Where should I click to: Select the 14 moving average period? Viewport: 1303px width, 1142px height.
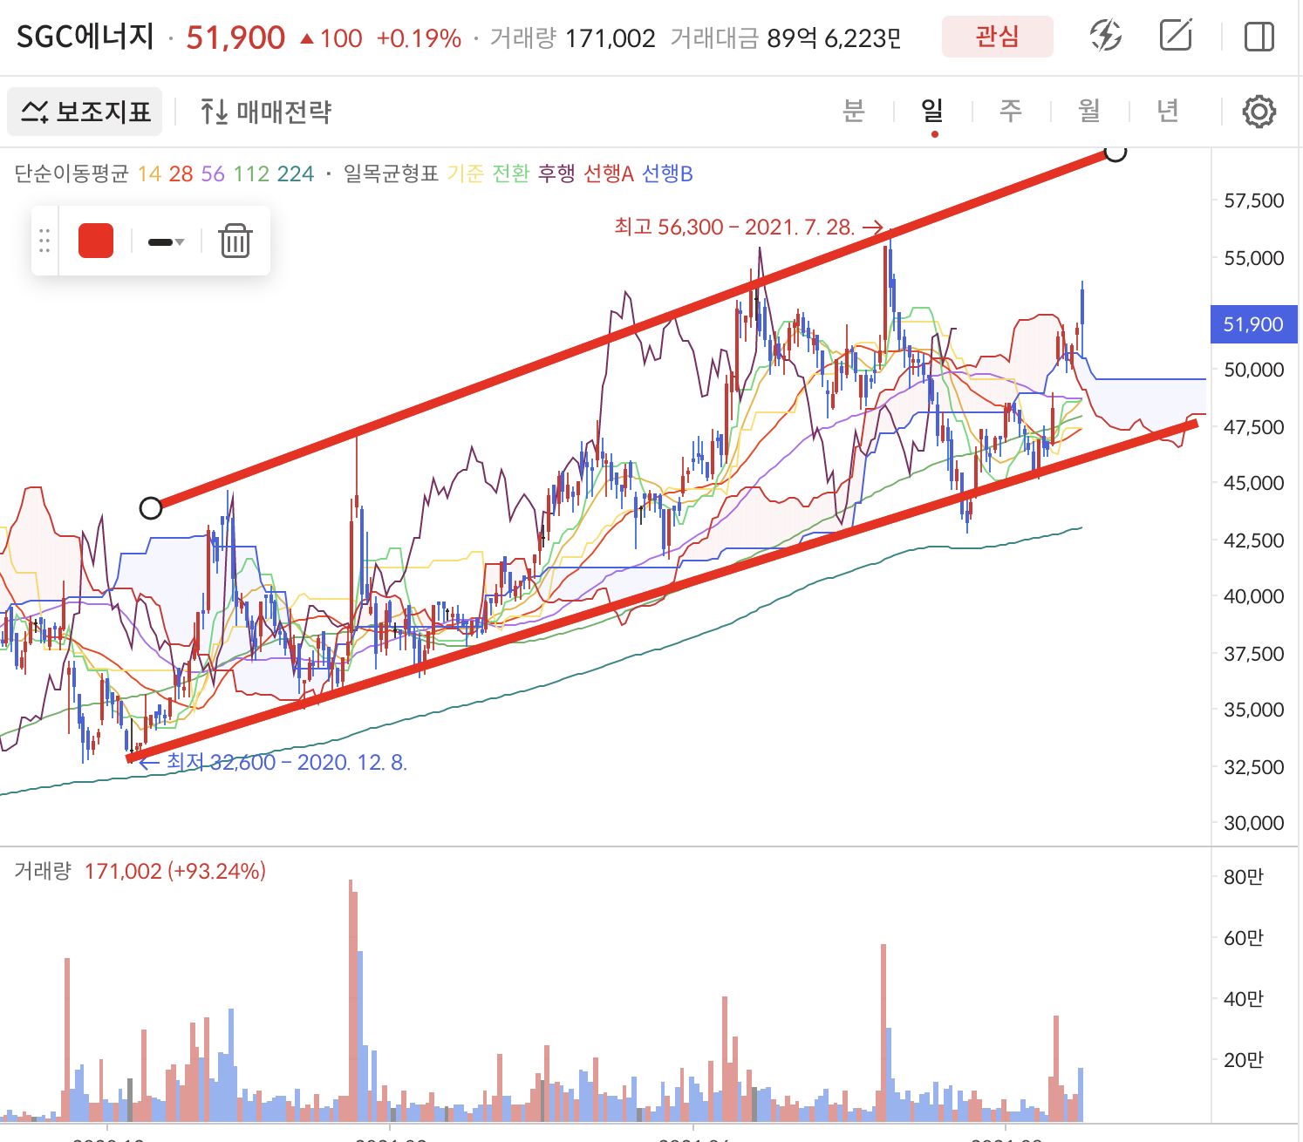[x=149, y=173]
